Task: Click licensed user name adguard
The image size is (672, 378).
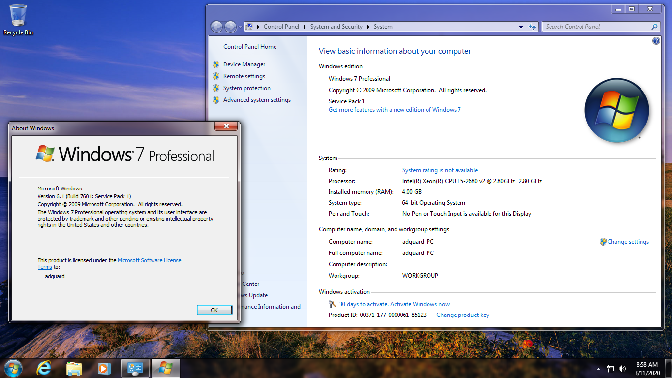Action: tap(55, 276)
